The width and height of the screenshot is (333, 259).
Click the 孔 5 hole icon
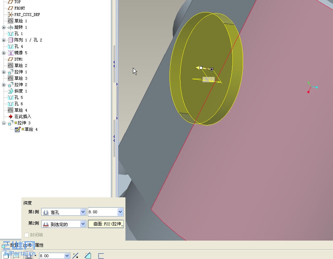[10, 97]
